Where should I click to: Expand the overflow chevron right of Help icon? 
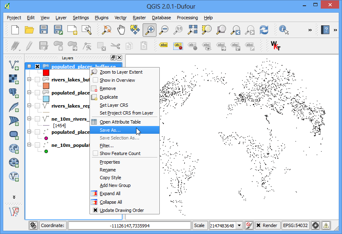tap(335, 30)
